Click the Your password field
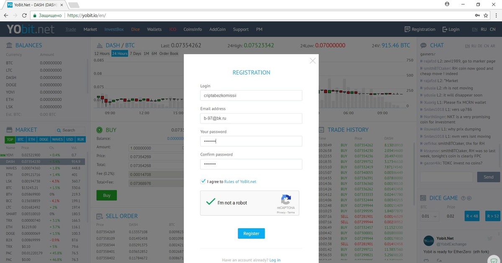 251,141
